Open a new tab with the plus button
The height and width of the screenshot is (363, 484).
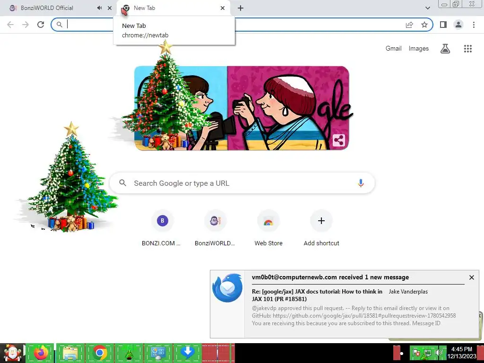coord(241,8)
